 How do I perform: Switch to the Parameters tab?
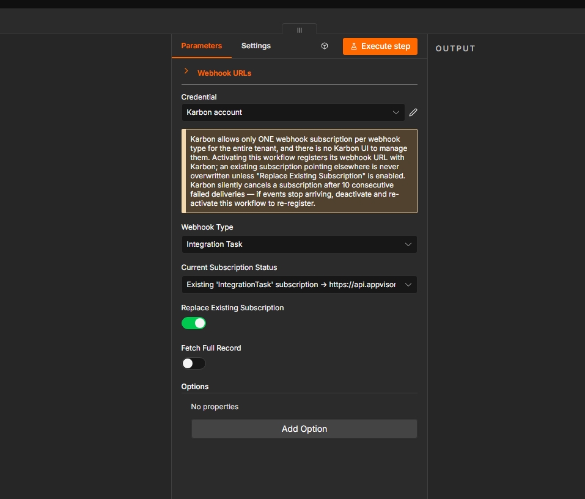coord(202,46)
